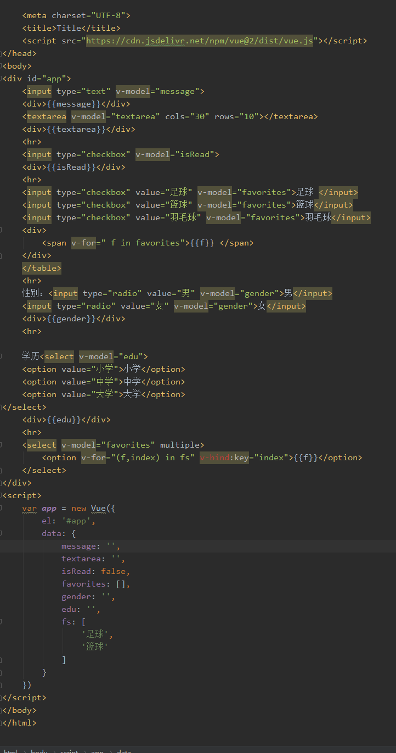Viewport: 396px width, 753px height.
Task: Click v-model="isRead" attribute
Action: click(175, 154)
